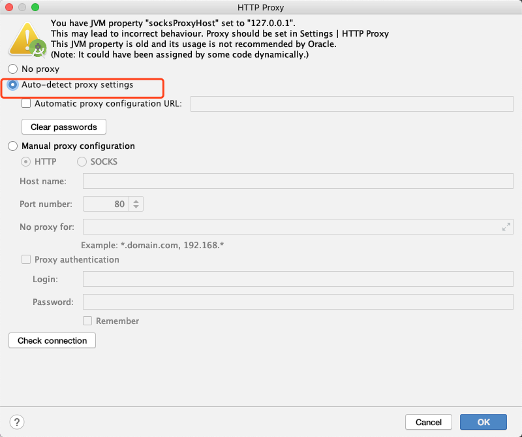The width and height of the screenshot is (522, 437).
Task: Decrease the port number with down arrow
Action: point(136,207)
